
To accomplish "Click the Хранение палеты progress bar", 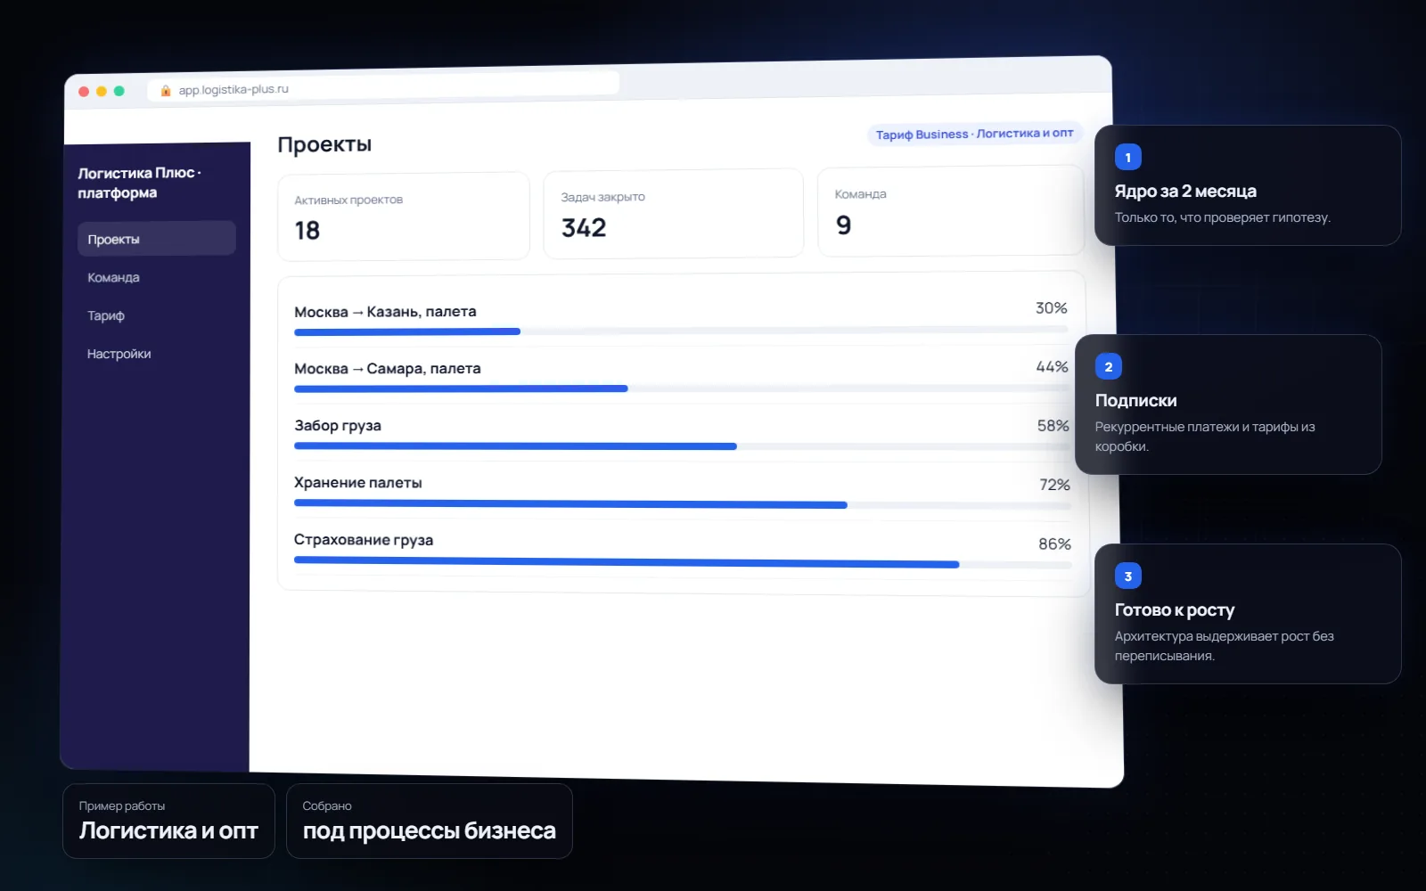I will coord(683,504).
